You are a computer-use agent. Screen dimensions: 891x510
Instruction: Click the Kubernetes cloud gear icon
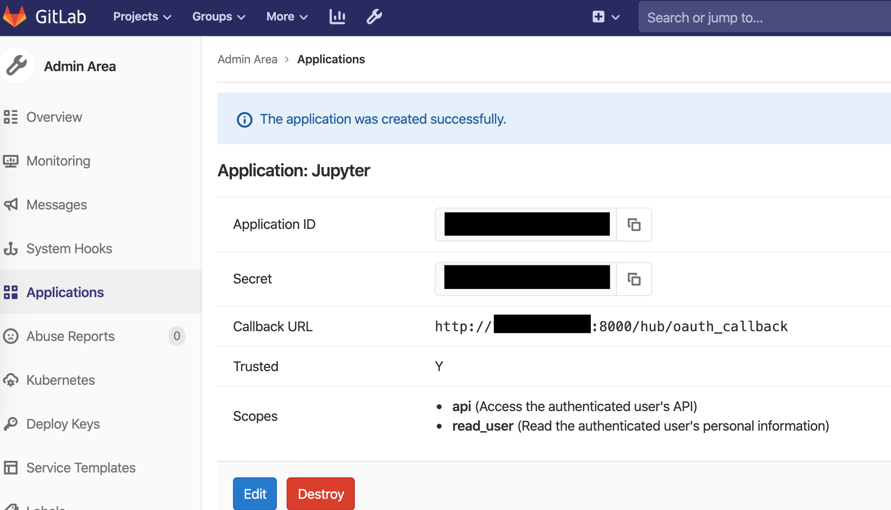pos(11,380)
